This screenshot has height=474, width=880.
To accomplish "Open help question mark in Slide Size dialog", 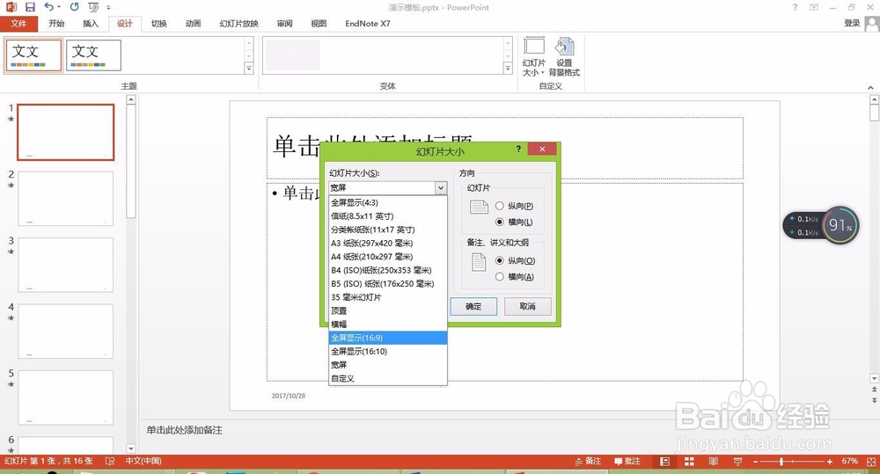I will click(518, 149).
